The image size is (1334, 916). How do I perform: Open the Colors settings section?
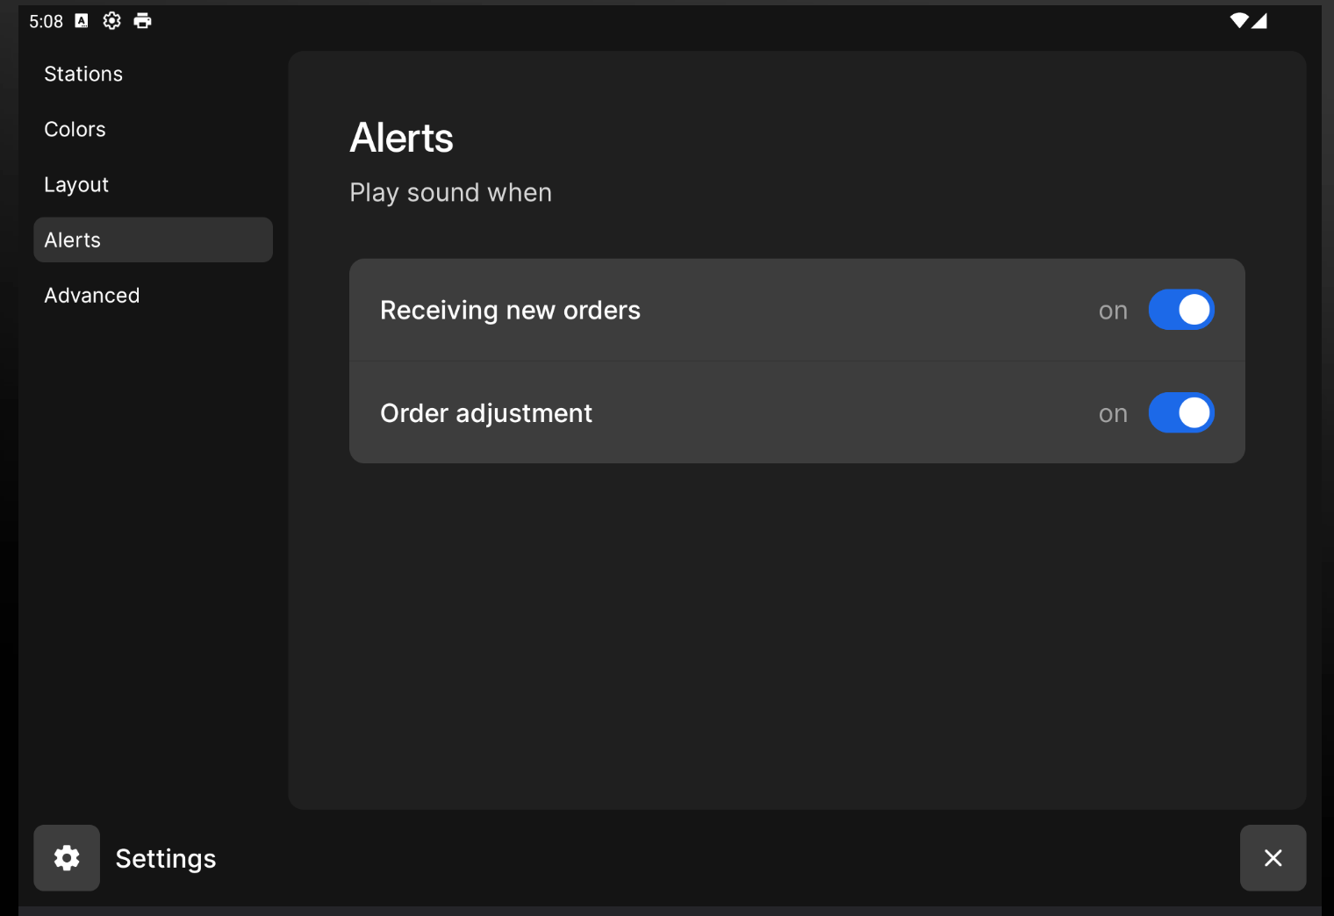pos(75,129)
